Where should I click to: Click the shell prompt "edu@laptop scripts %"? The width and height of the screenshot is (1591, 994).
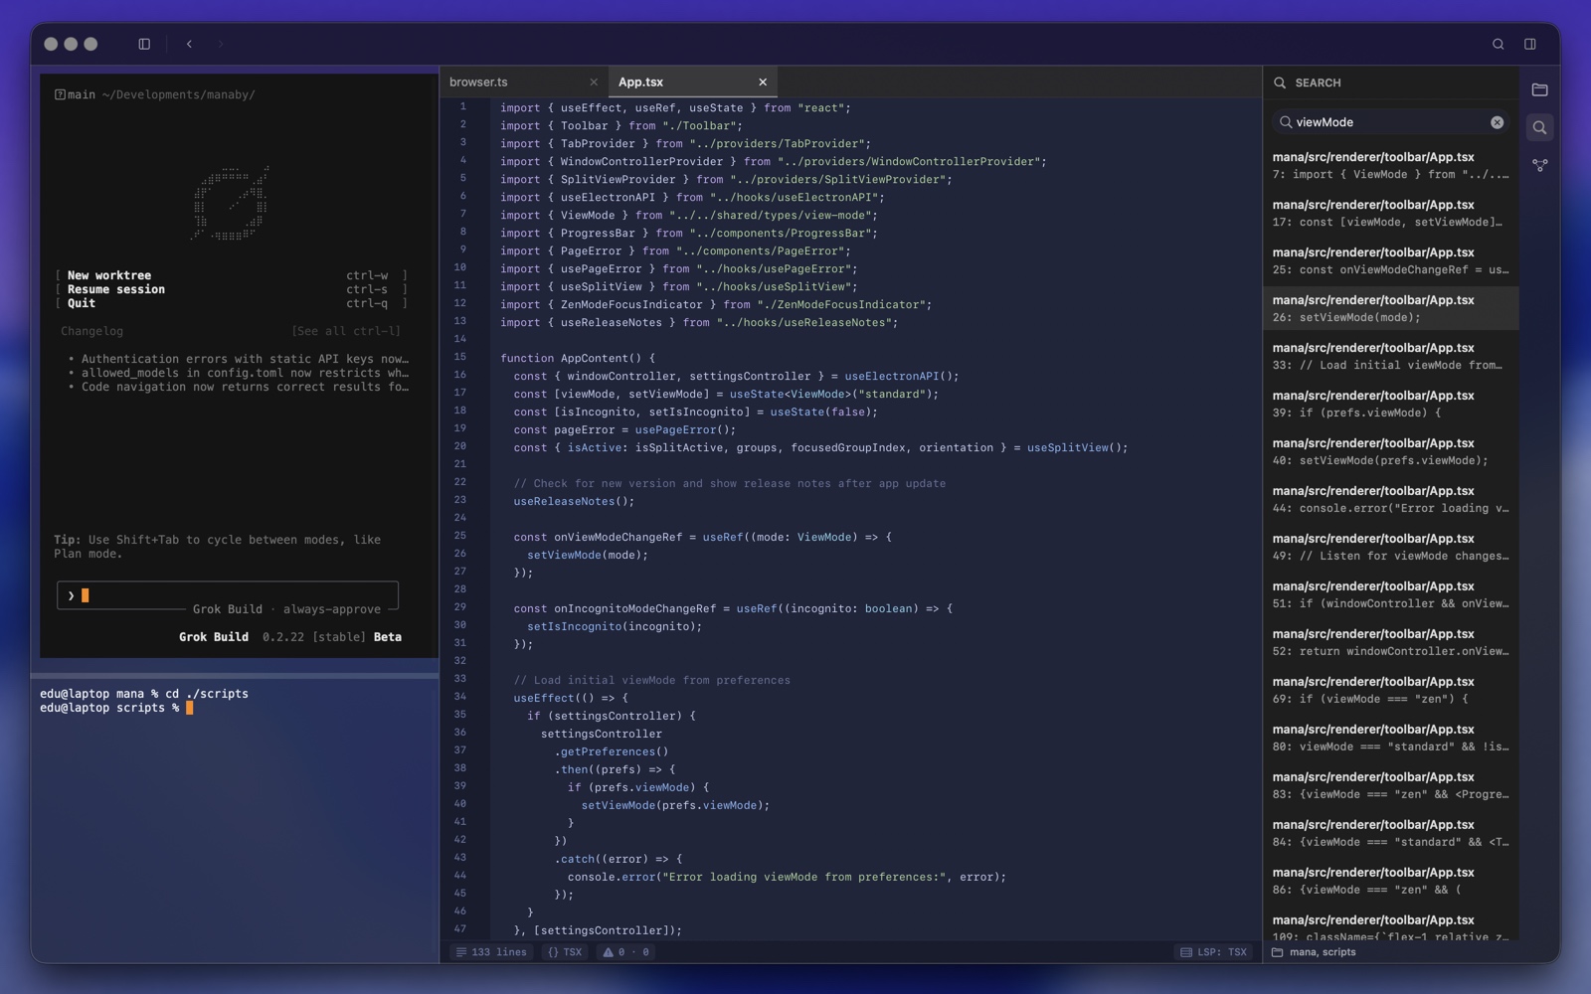tap(109, 708)
